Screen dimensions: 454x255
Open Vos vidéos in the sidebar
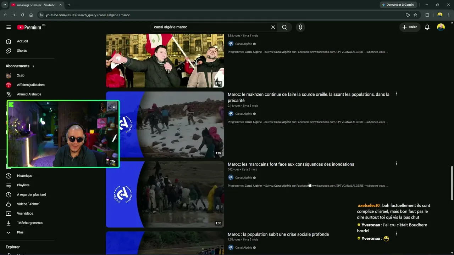click(x=25, y=214)
